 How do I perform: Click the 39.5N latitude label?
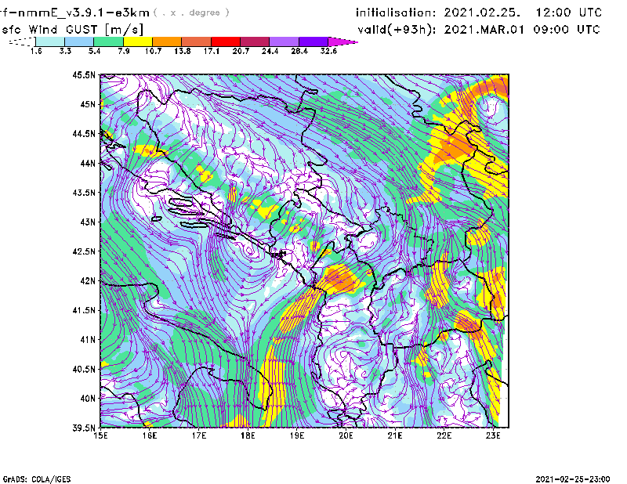(84, 428)
